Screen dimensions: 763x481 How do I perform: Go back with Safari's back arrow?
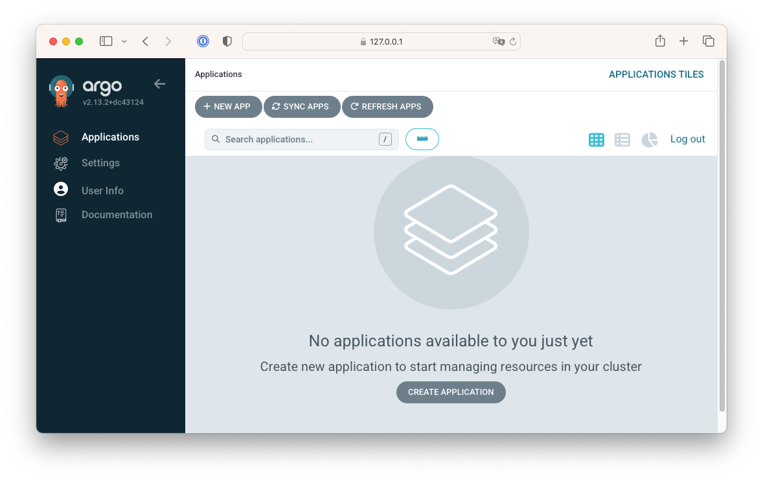coord(146,41)
